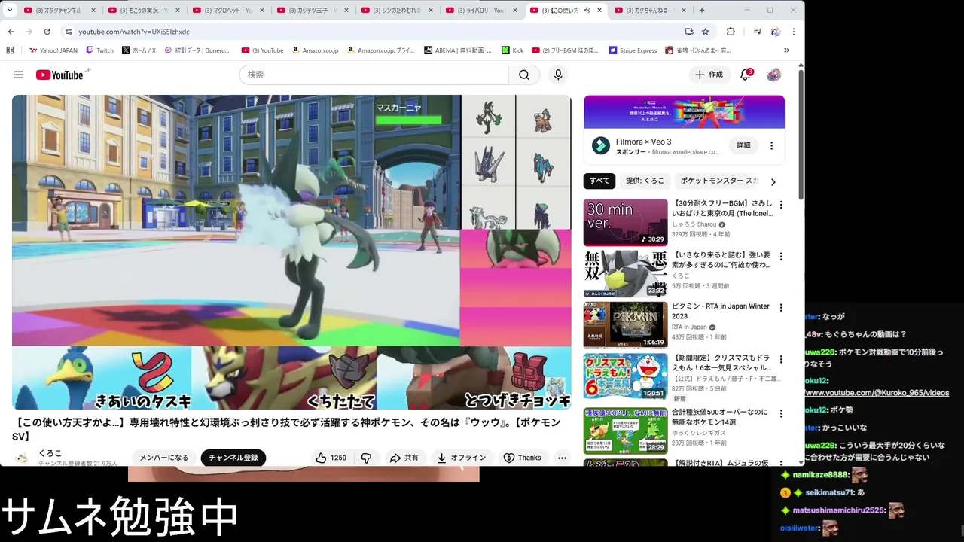The width and height of the screenshot is (964, 542).
Task: Open the browser extensions puzzle icon
Action: coord(731,32)
